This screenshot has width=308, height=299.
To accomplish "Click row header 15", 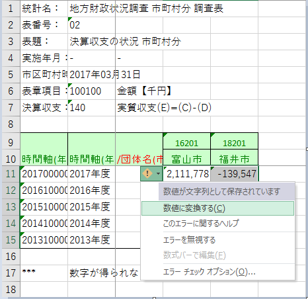I will (x=11, y=240).
